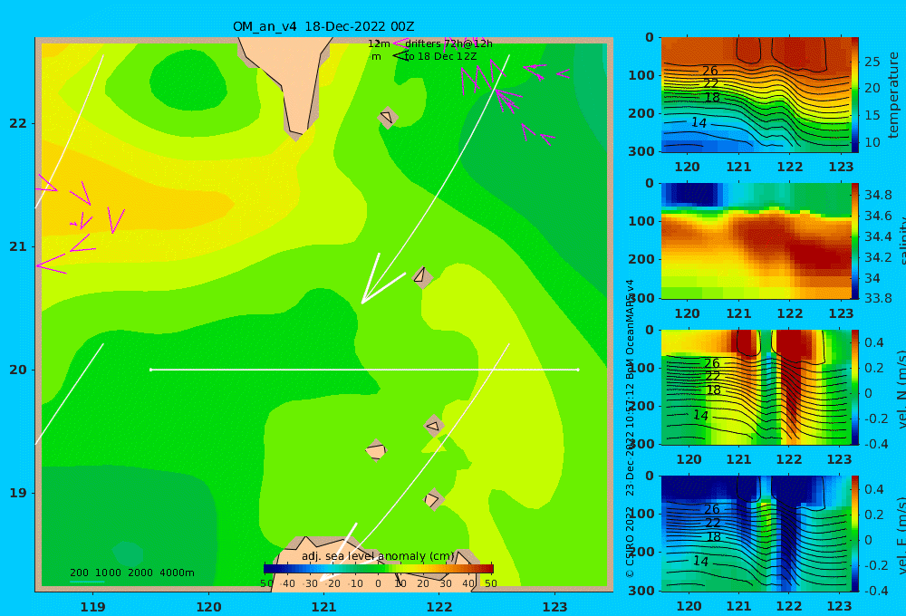
Task: Click the main map's longitude 121 tick label
Action: tap(324, 607)
